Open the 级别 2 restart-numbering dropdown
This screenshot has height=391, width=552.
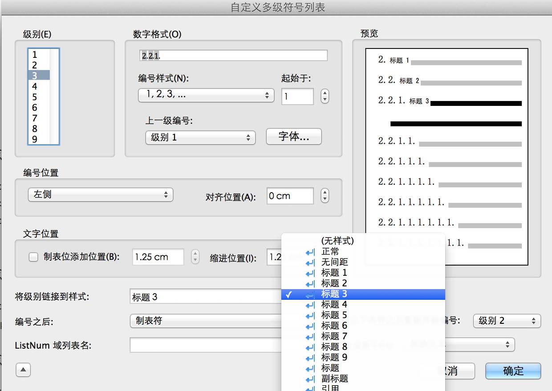(507, 321)
